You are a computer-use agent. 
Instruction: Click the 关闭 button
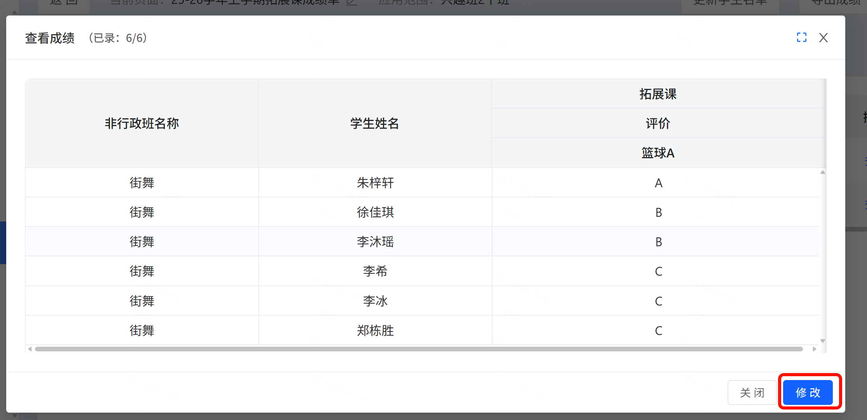(x=752, y=392)
